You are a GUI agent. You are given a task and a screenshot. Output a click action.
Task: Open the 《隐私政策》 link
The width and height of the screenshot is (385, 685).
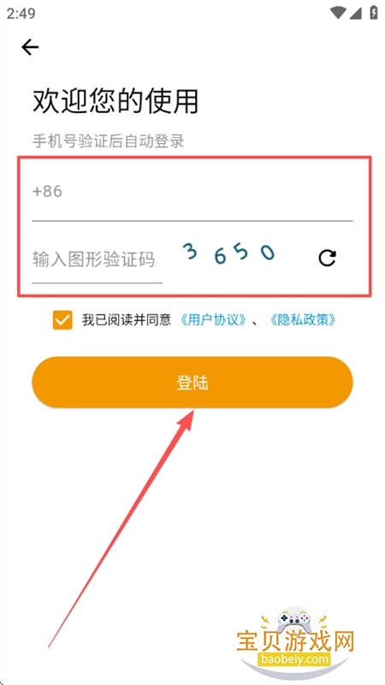[x=303, y=320]
